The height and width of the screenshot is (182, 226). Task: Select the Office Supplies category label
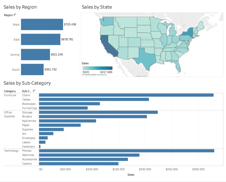10,114
